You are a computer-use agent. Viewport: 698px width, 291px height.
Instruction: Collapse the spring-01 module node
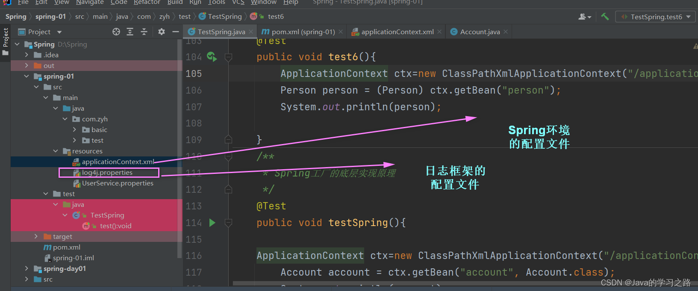[x=27, y=76]
